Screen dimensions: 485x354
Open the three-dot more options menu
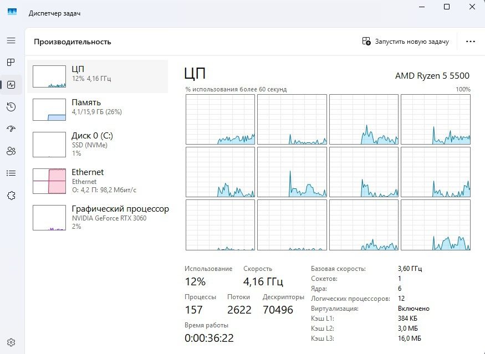point(471,42)
